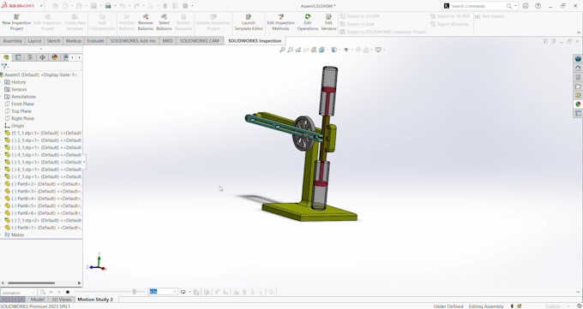Image resolution: width=583 pixels, height=309 pixels.
Task: Click Zoom to Area in view toolbar
Action: tap(290, 50)
